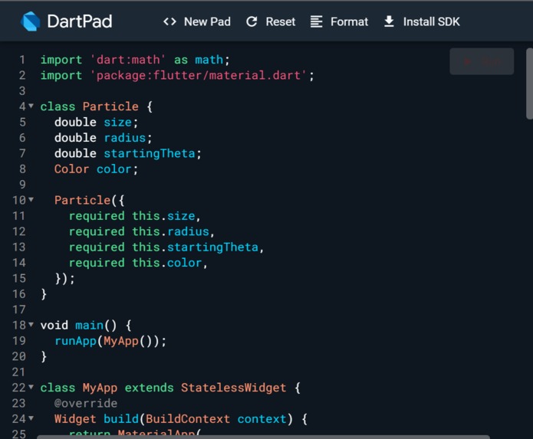Collapse the Widget build fold arrow
The height and width of the screenshot is (439, 533).
[31, 418]
